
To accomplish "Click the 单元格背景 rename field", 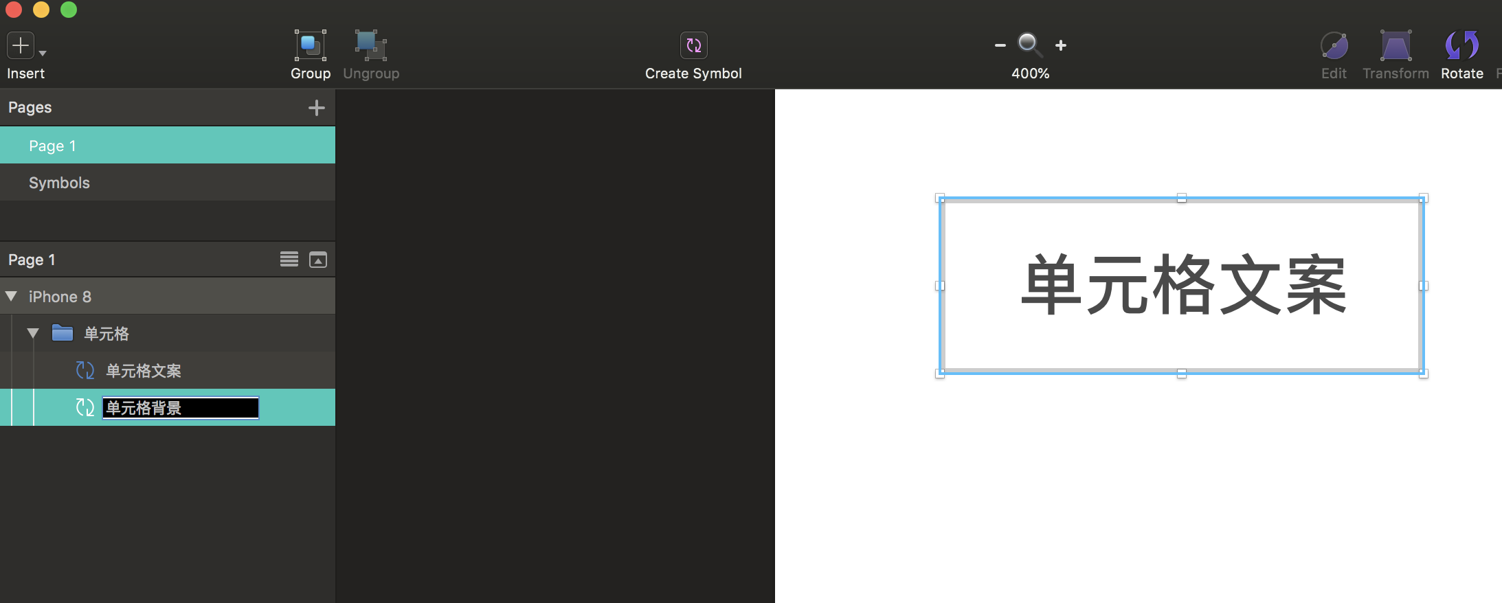I will click(181, 408).
